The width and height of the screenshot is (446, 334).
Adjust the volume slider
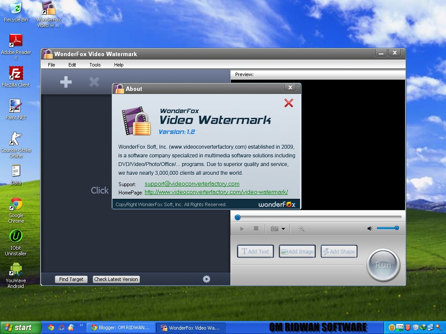click(x=388, y=228)
